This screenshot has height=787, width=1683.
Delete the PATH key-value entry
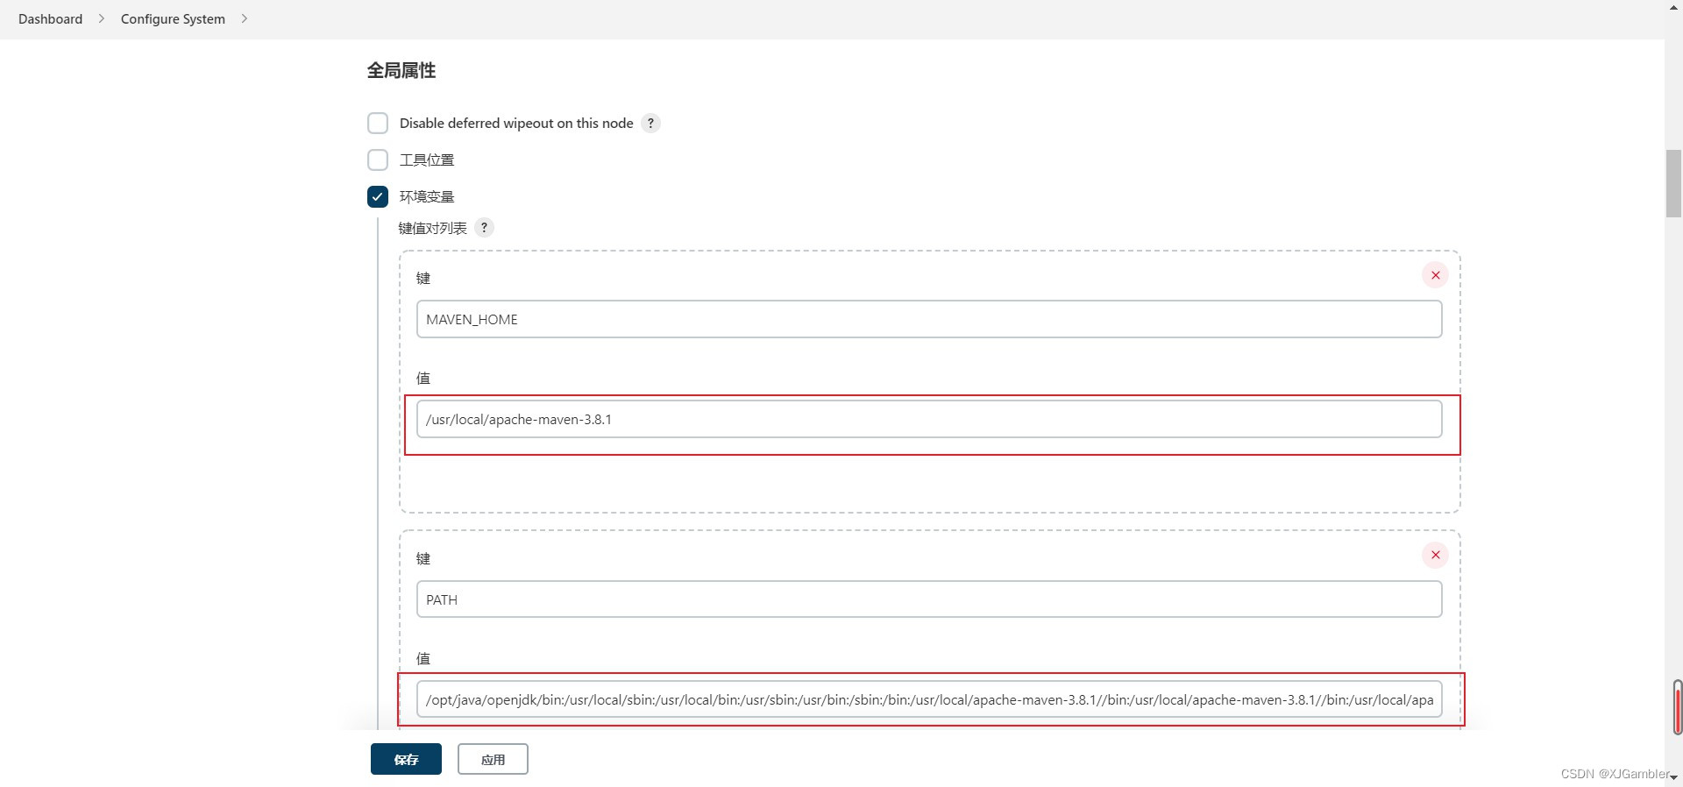pos(1435,555)
